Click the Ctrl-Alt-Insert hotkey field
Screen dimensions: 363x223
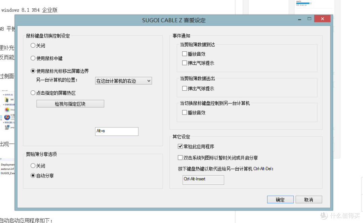point(203,180)
